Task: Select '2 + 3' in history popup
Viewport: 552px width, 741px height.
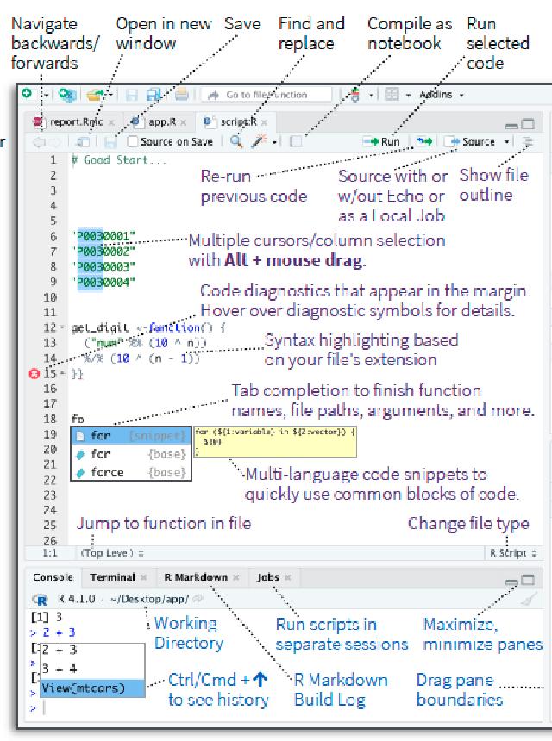Action: tap(92, 651)
